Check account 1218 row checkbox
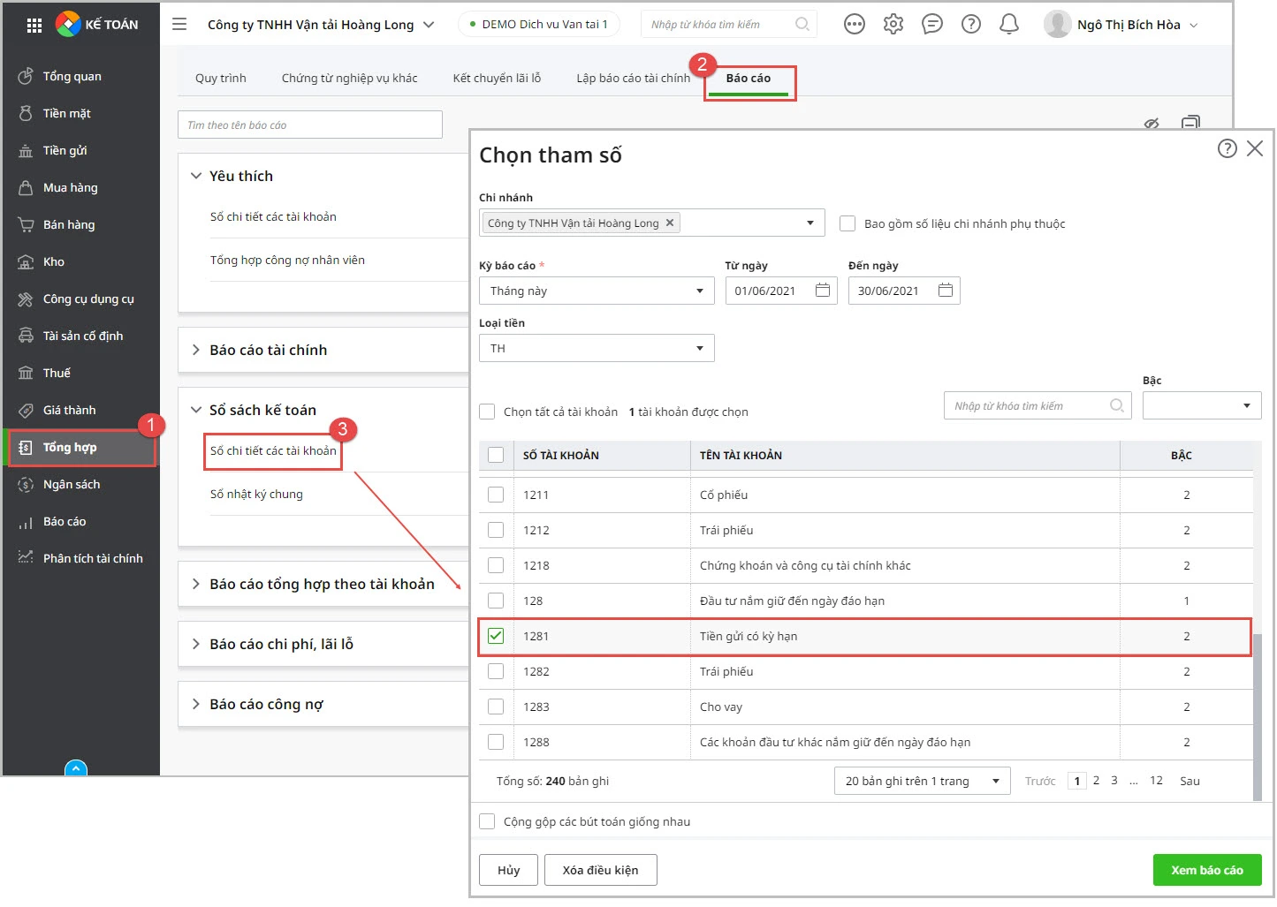The width and height of the screenshot is (1277, 907). click(496, 565)
